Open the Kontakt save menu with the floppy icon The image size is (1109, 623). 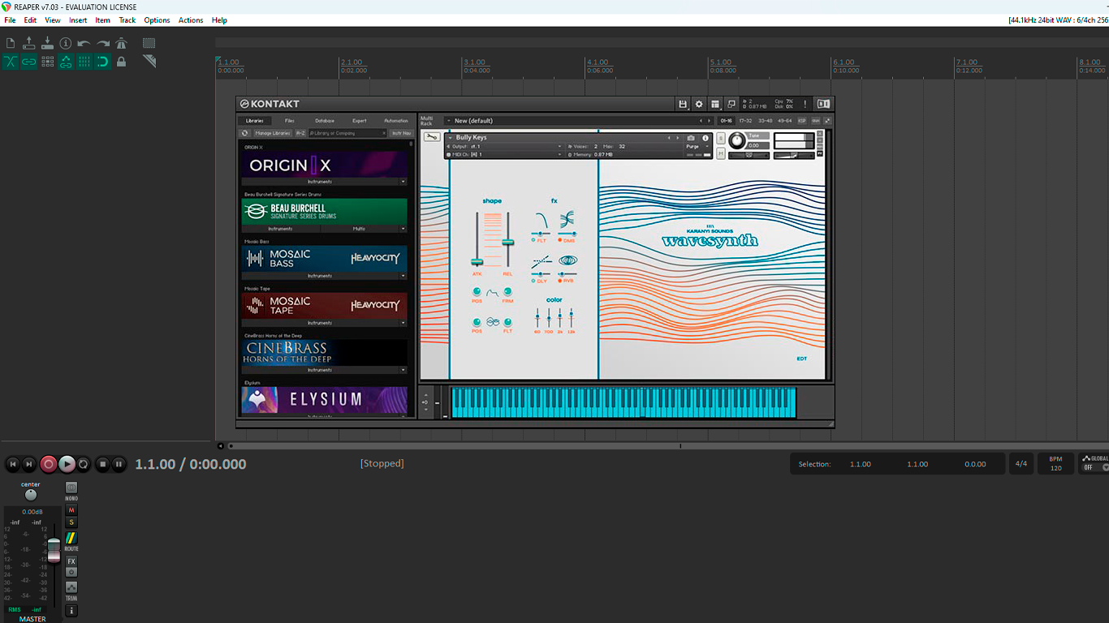tap(683, 104)
